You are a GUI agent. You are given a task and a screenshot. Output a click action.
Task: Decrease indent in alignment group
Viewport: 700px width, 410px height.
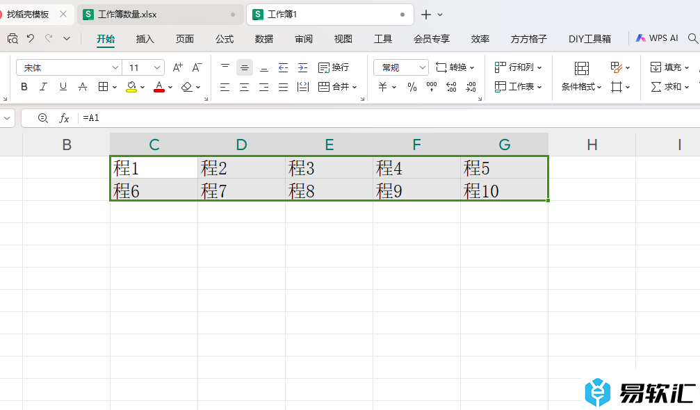tap(283, 67)
